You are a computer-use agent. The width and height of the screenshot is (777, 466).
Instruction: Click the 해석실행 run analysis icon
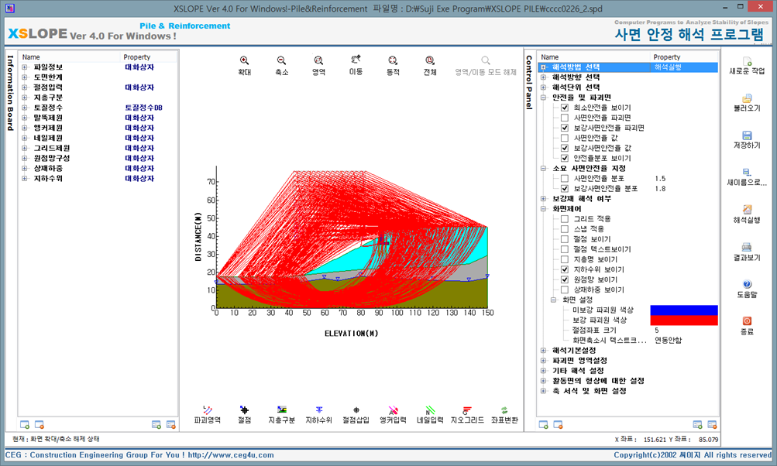[x=747, y=210]
